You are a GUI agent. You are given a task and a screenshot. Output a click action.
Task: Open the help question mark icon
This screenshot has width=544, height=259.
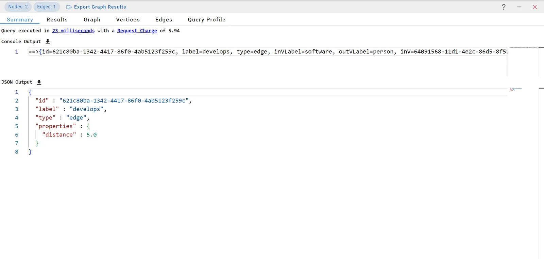click(x=504, y=7)
